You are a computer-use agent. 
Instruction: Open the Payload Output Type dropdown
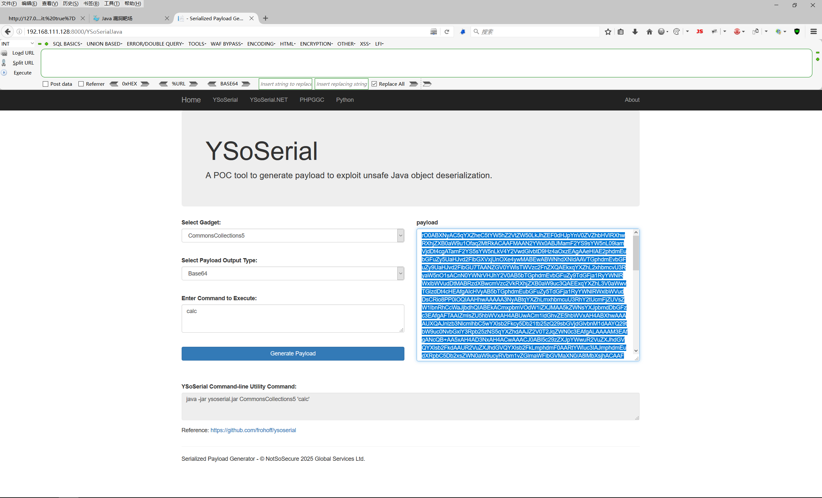click(293, 274)
